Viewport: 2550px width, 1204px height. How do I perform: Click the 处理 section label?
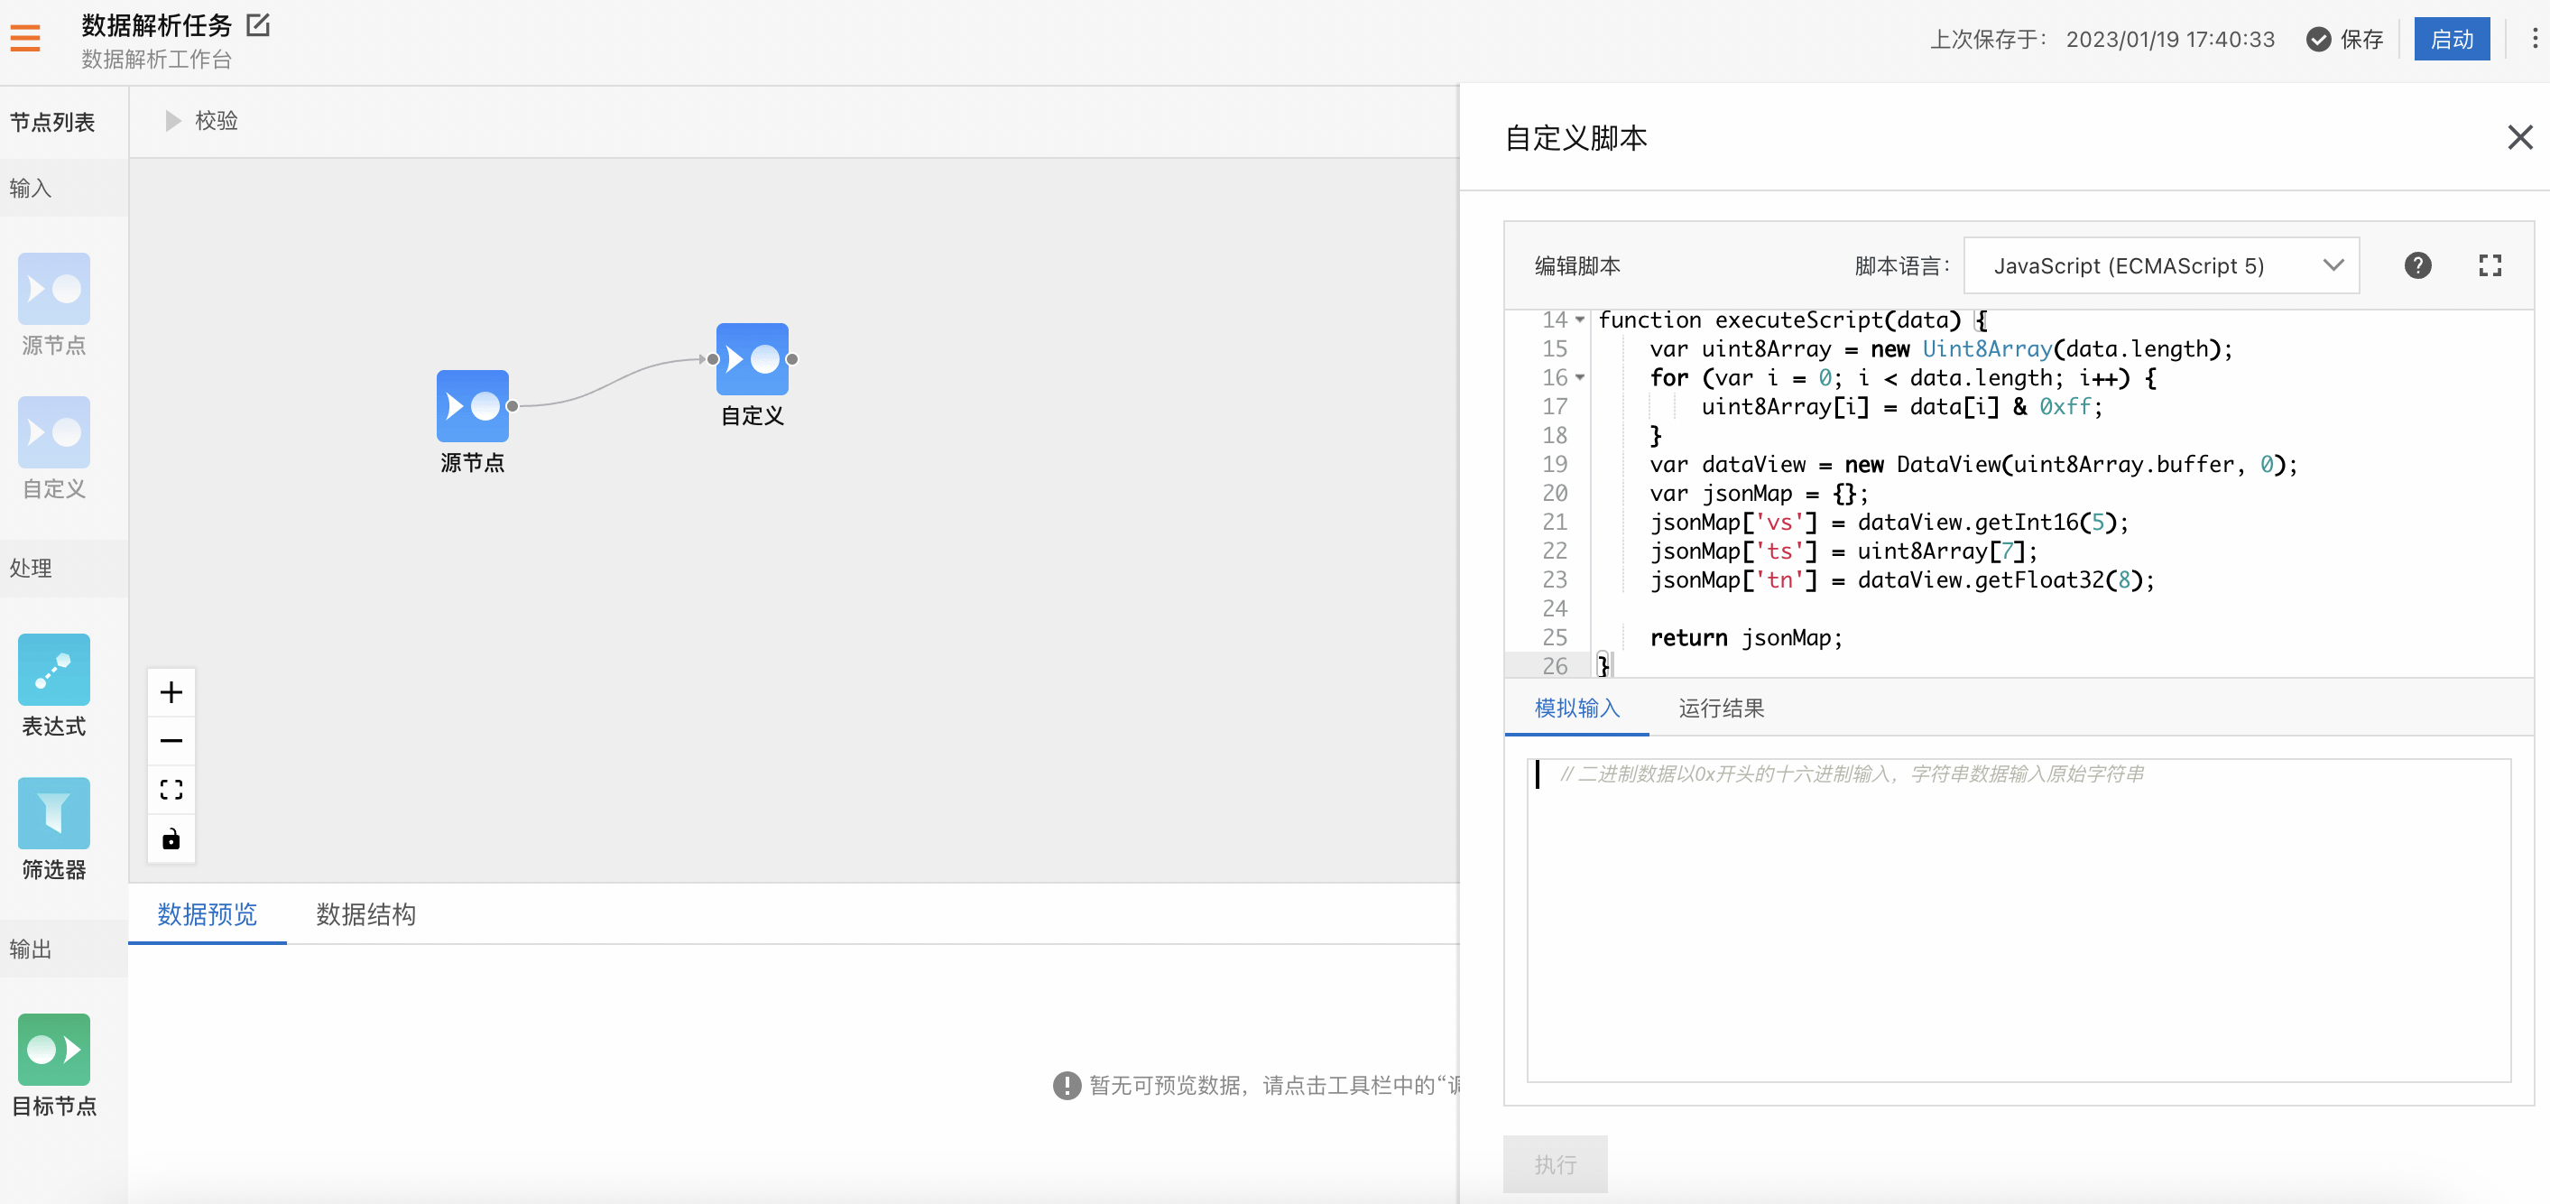pyautogui.click(x=31, y=568)
